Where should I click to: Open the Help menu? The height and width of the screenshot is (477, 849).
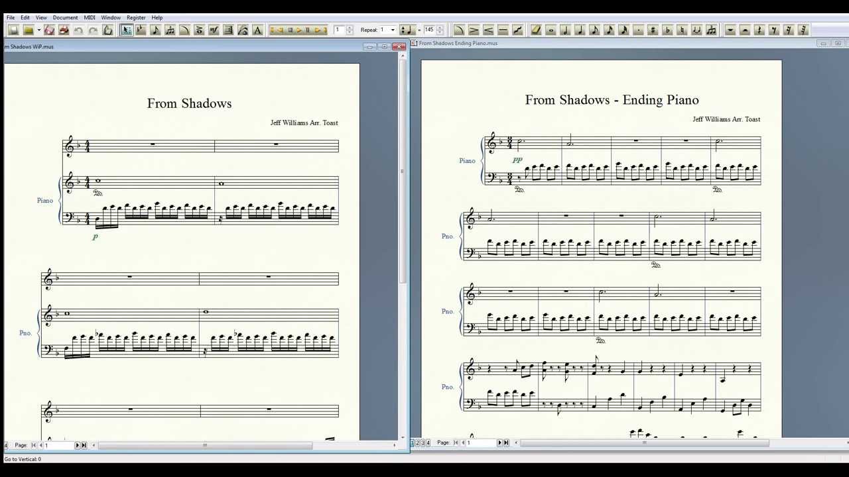tap(157, 17)
